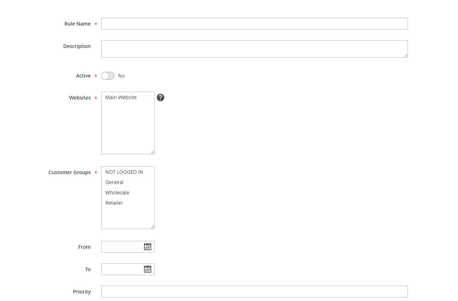Image resolution: width=458 pixels, height=301 pixels.
Task: Choose General in Customer Groups
Action: pos(114,182)
